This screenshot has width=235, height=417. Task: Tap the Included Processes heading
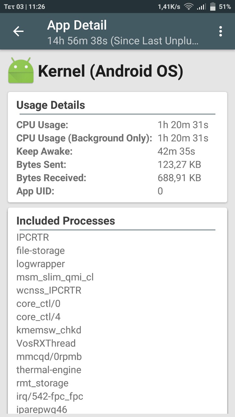pos(66,221)
